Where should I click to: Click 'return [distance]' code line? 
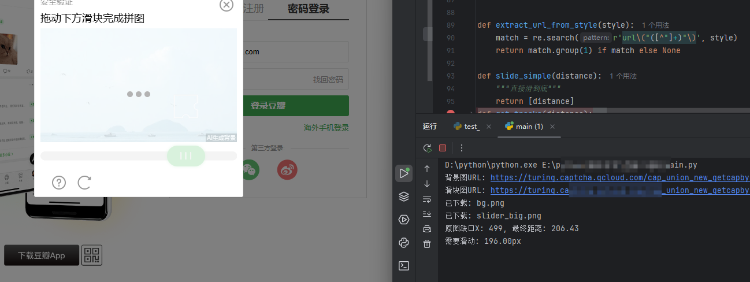(x=535, y=101)
